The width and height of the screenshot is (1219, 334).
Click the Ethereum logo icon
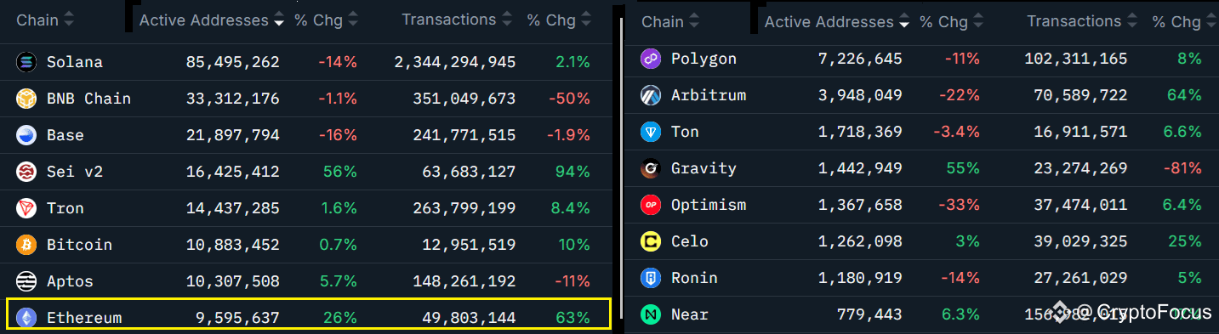coord(26,318)
